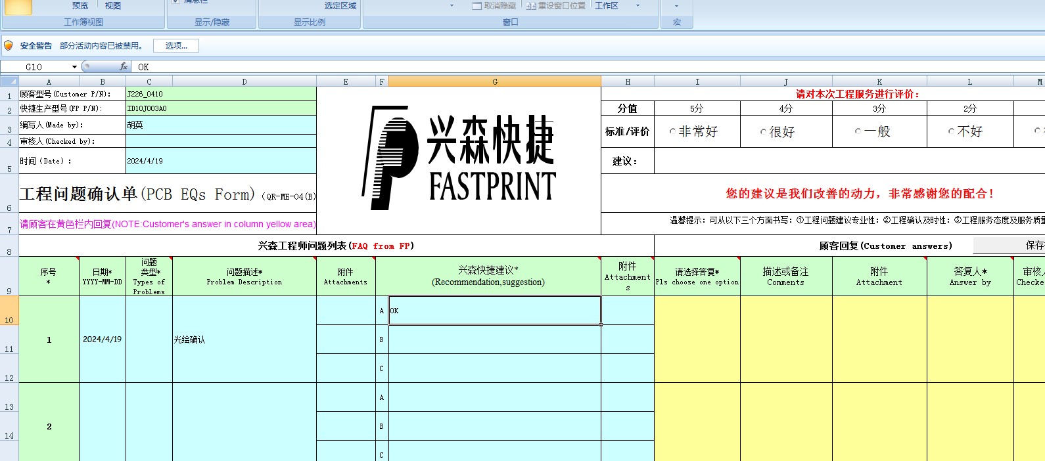Click the 请选择答复* header cell

tap(697, 276)
